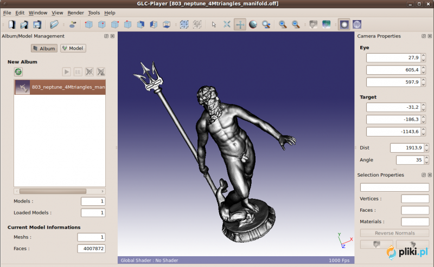Refresh the album with green icon
The width and height of the screenshot is (434, 267).
point(18,72)
